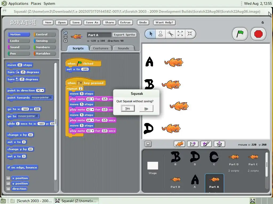Open note 62 dropdown in script
Viewport: 273px width, 204px height.
tap(93, 110)
